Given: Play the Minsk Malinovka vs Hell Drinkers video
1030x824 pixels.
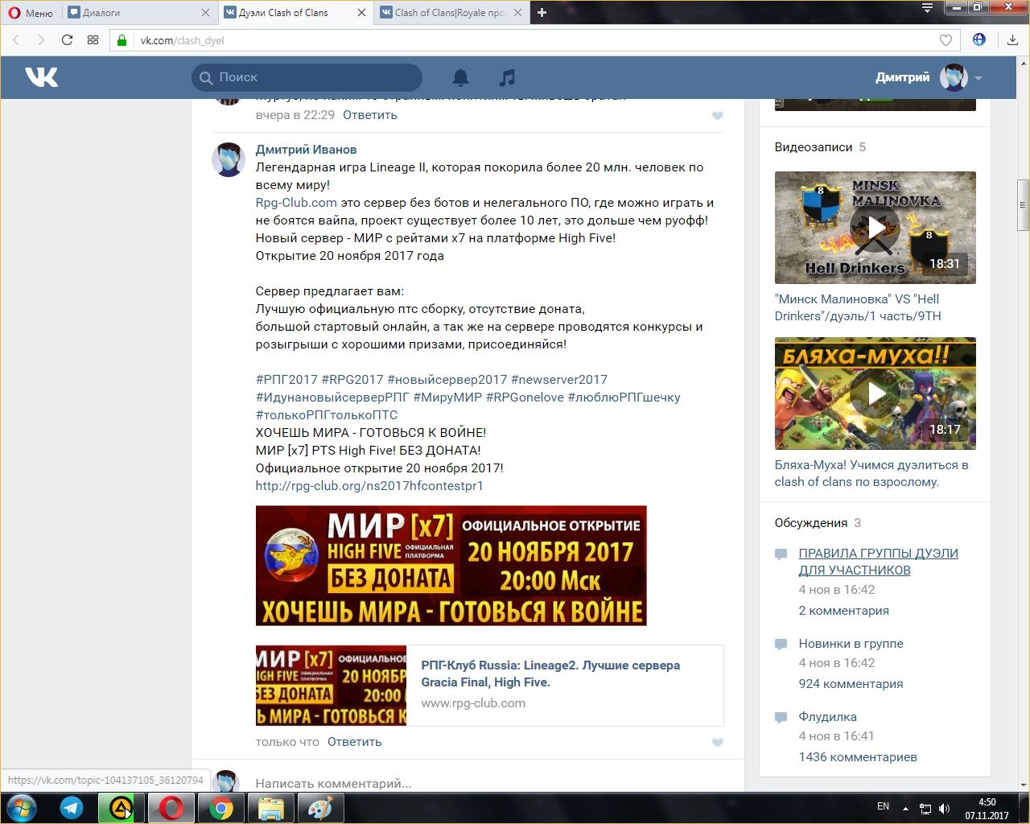Looking at the screenshot, I should point(875,228).
